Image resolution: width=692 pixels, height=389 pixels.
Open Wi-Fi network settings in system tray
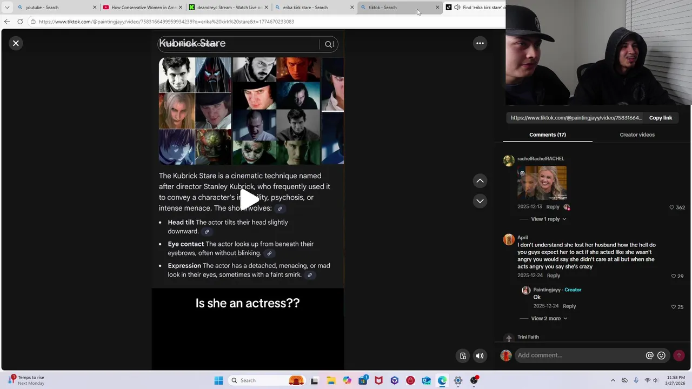click(x=647, y=380)
